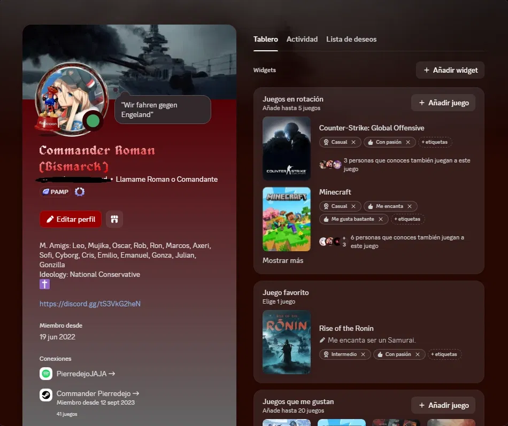Click friend avatars playing Minecraft
508x426 pixels.
coord(333,242)
